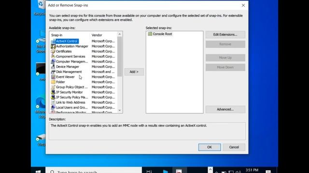Click the Console Root folder icon

[x=150, y=34]
